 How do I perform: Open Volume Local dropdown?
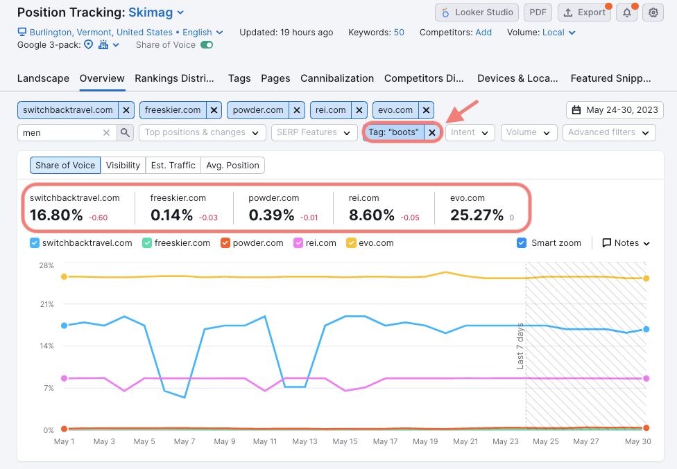click(559, 33)
